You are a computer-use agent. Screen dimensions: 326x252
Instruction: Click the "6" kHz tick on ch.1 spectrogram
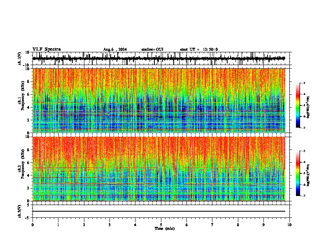tap(29, 94)
